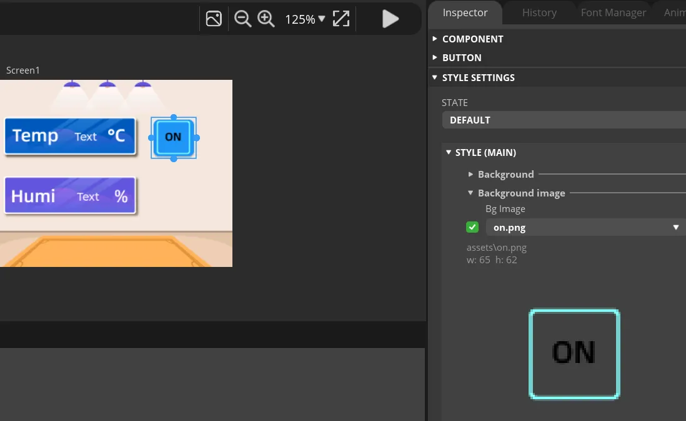Viewport: 686px width, 421px height.
Task: Open the on.png image dropdown
Action: [x=585, y=228]
